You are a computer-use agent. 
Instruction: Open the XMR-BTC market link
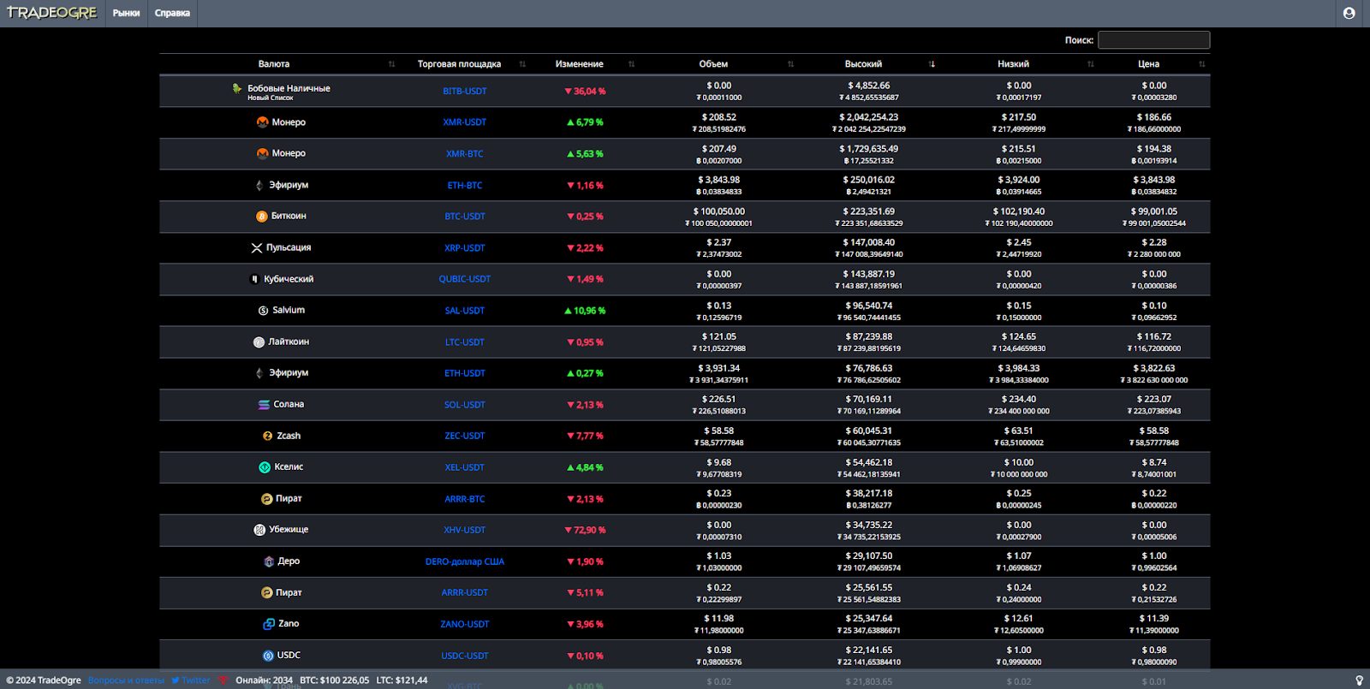pyautogui.click(x=465, y=154)
